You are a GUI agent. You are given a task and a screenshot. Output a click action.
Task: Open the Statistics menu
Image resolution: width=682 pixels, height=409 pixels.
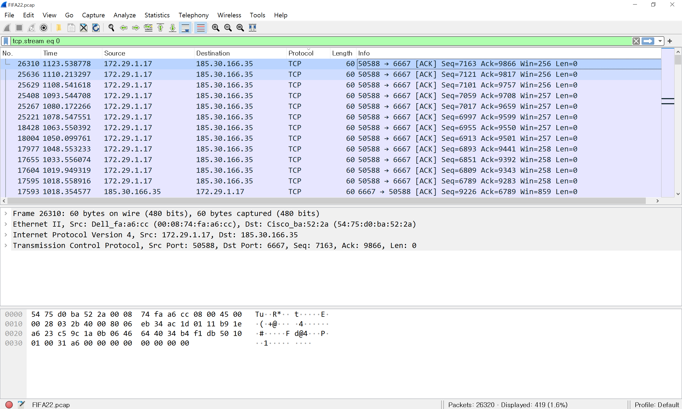(x=157, y=15)
